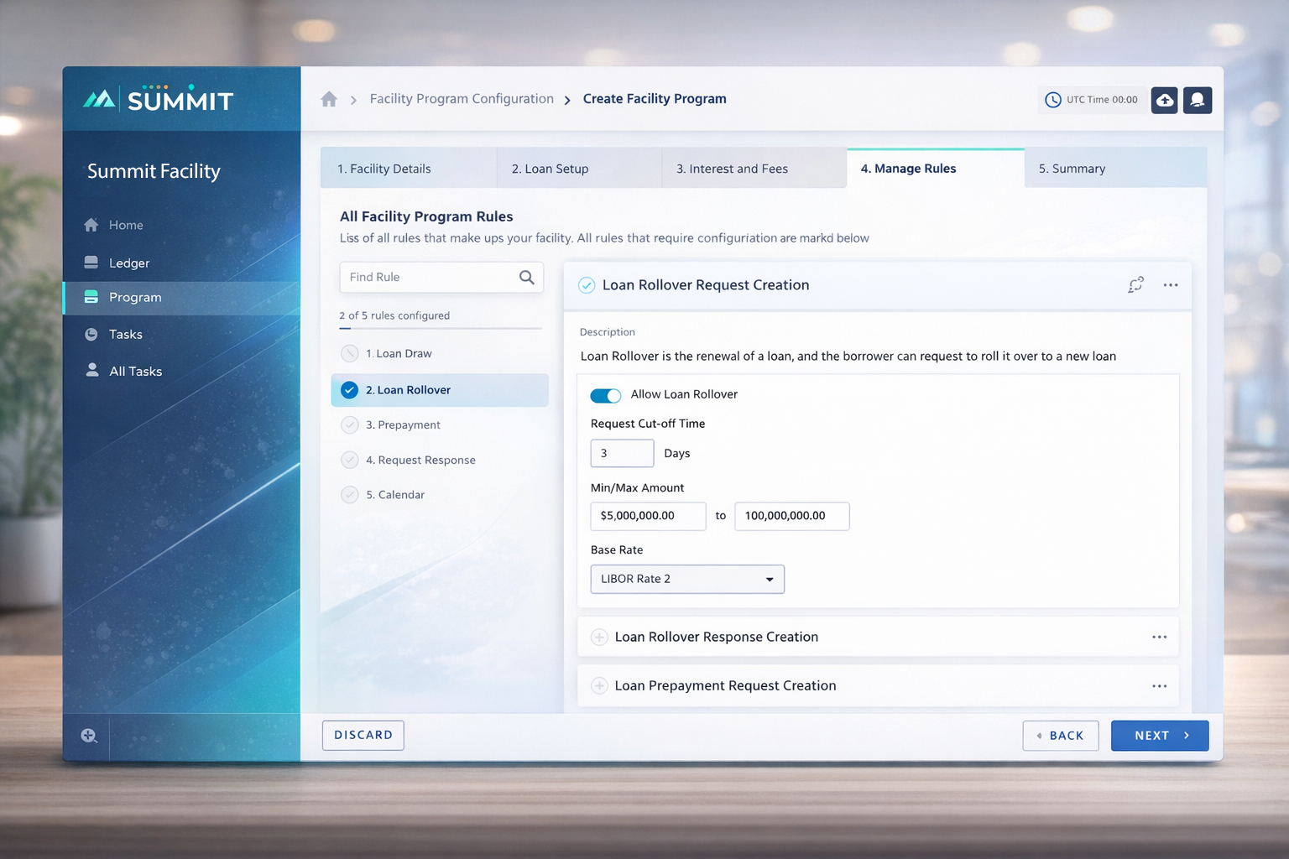The height and width of the screenshot is (859, 1289).
Task: Click the cloud upload icon
Action: click(x=1164, y=100)
